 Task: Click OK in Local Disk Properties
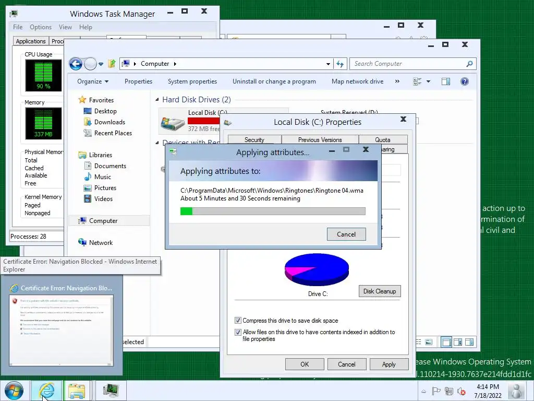coord(305,364)
